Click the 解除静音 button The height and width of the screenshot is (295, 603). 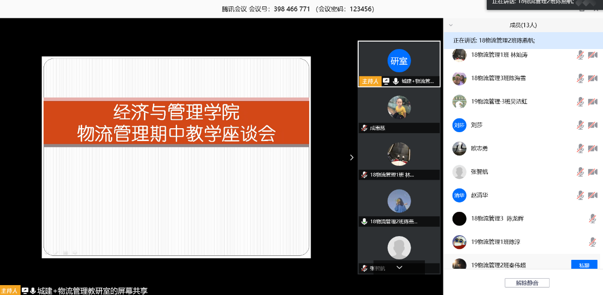click(527, 283)
